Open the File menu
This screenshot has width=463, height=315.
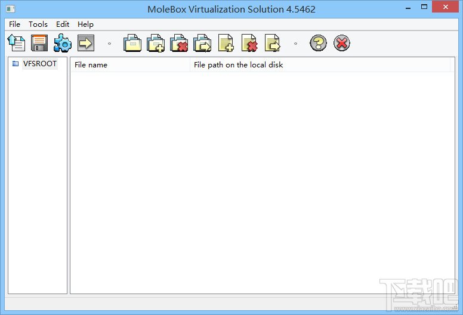click(x=14, y=24)
